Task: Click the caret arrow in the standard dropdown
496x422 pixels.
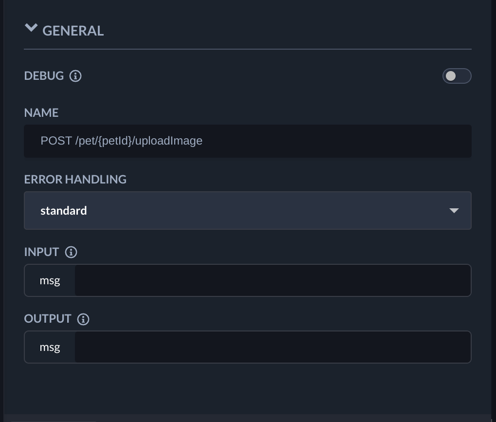Action: coord(454,211)
